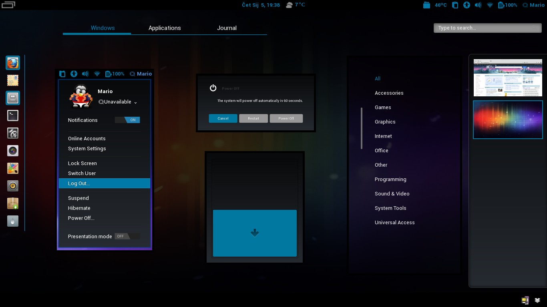Launch the system utilities gears icon
The height and width of the screenshot is (307, 547).
(12, 133)
